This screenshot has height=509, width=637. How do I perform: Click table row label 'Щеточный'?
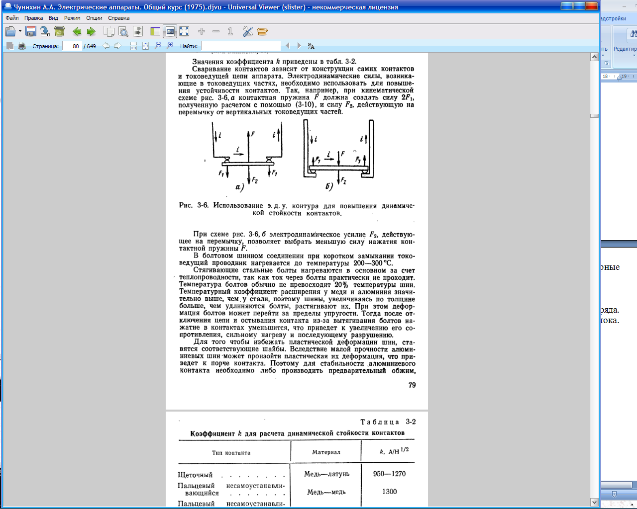tap(195, 475)
